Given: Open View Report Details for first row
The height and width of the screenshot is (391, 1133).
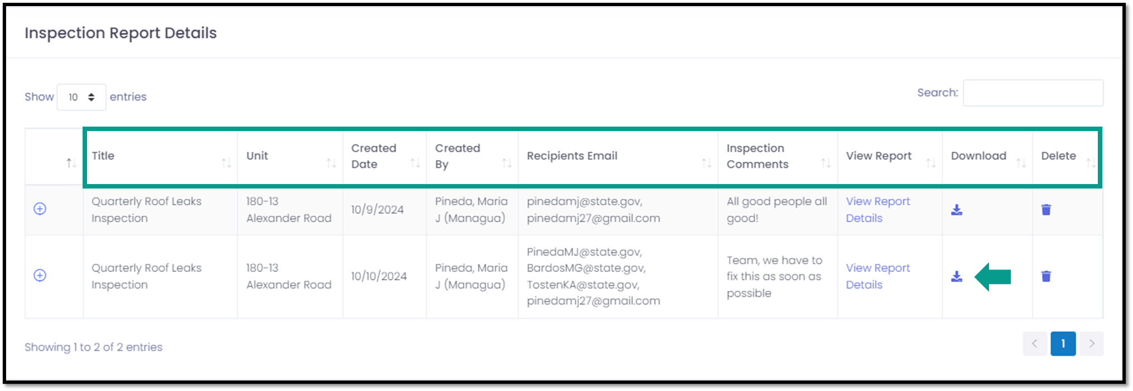Looking at the screenshot, I should (878, 210).
